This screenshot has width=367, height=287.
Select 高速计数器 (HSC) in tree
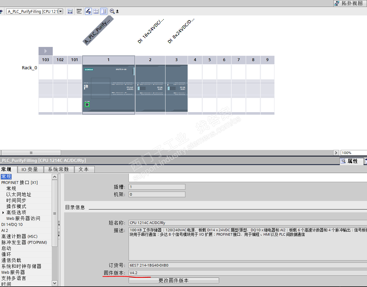click(x=20, y=237)
